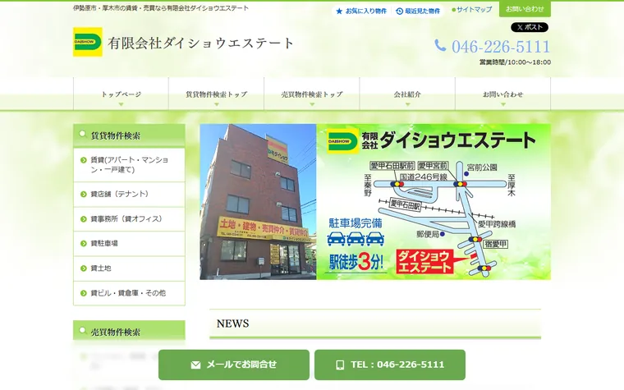Open 賃貸物件検索トップ navigation item
Image resolution: width=624 pixels, height=390 pixels.
(217, 94)
